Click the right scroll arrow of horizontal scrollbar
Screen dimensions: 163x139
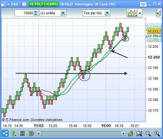[x=123, y=134]
